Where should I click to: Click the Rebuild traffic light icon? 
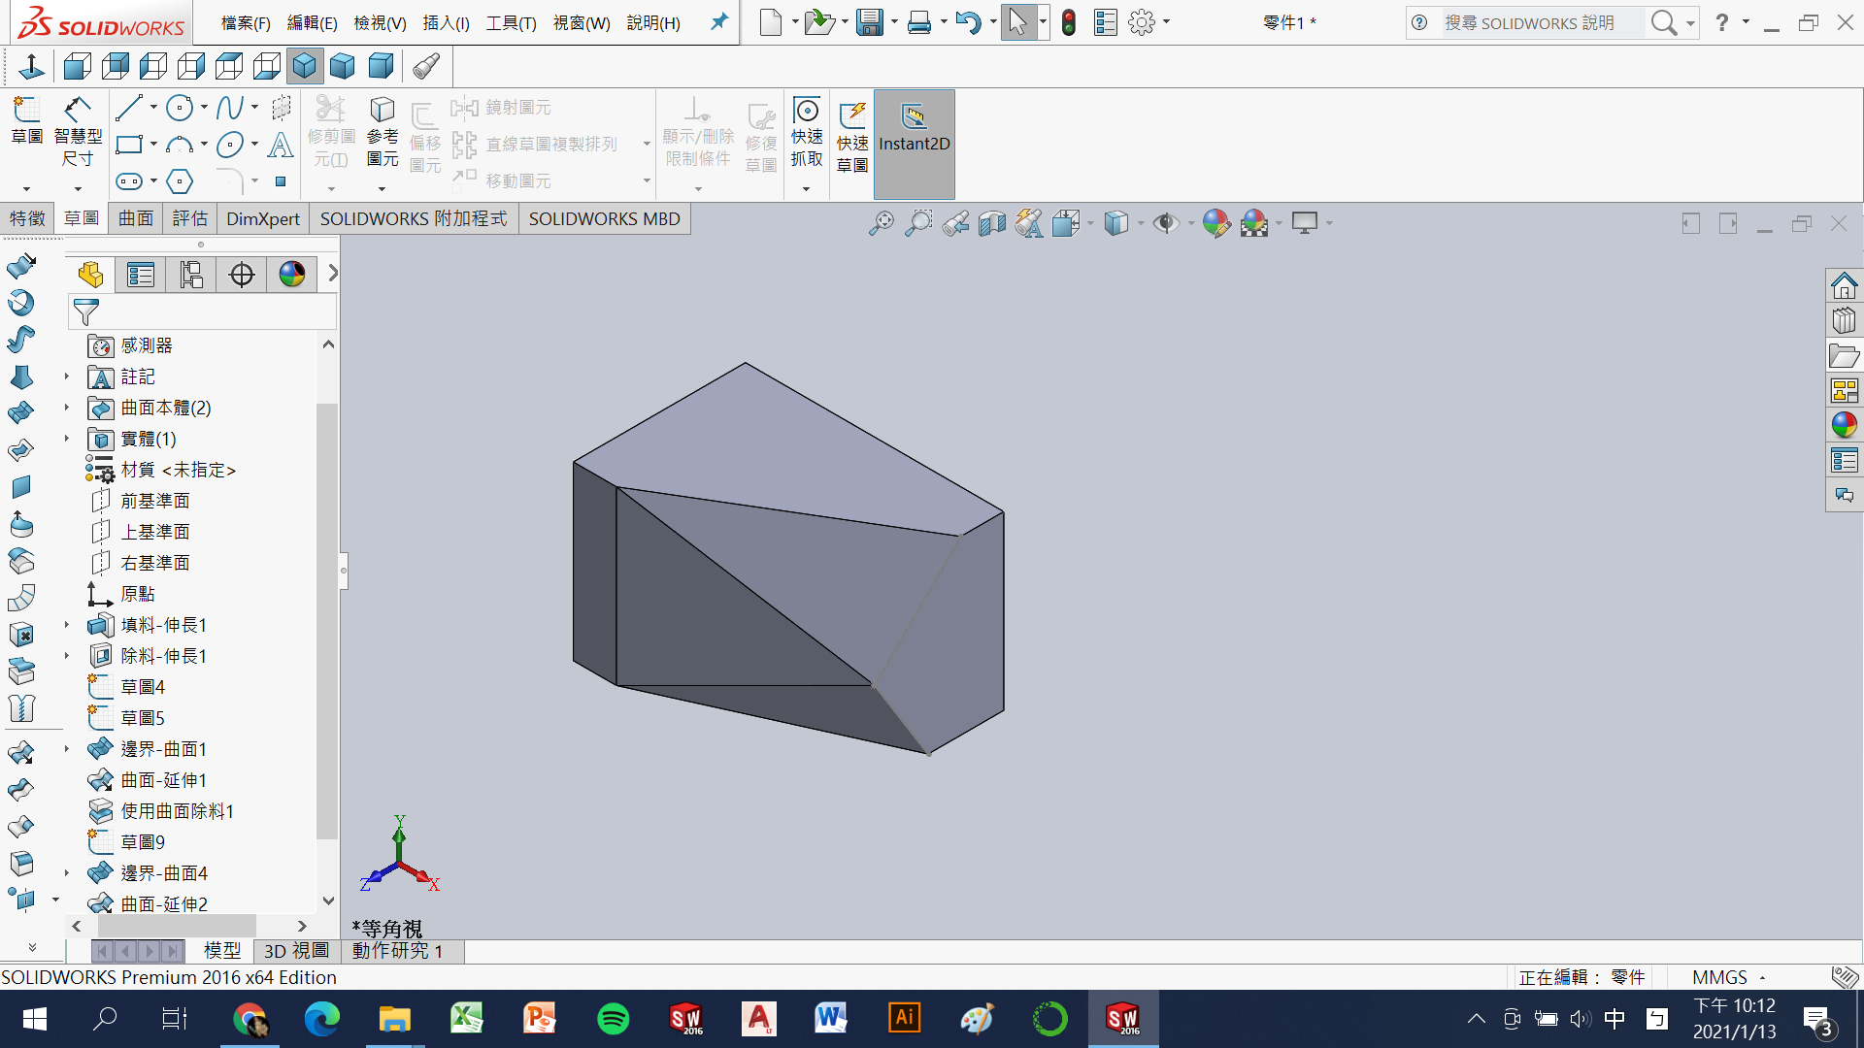coord(1069,22)
